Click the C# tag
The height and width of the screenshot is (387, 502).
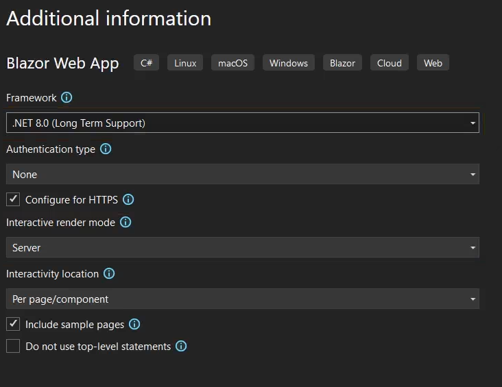[146, 63]
